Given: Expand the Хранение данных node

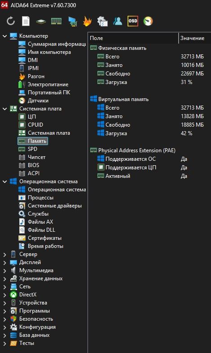Looking at the screenshot, I should pyautogui.click(x=5, y=279).
